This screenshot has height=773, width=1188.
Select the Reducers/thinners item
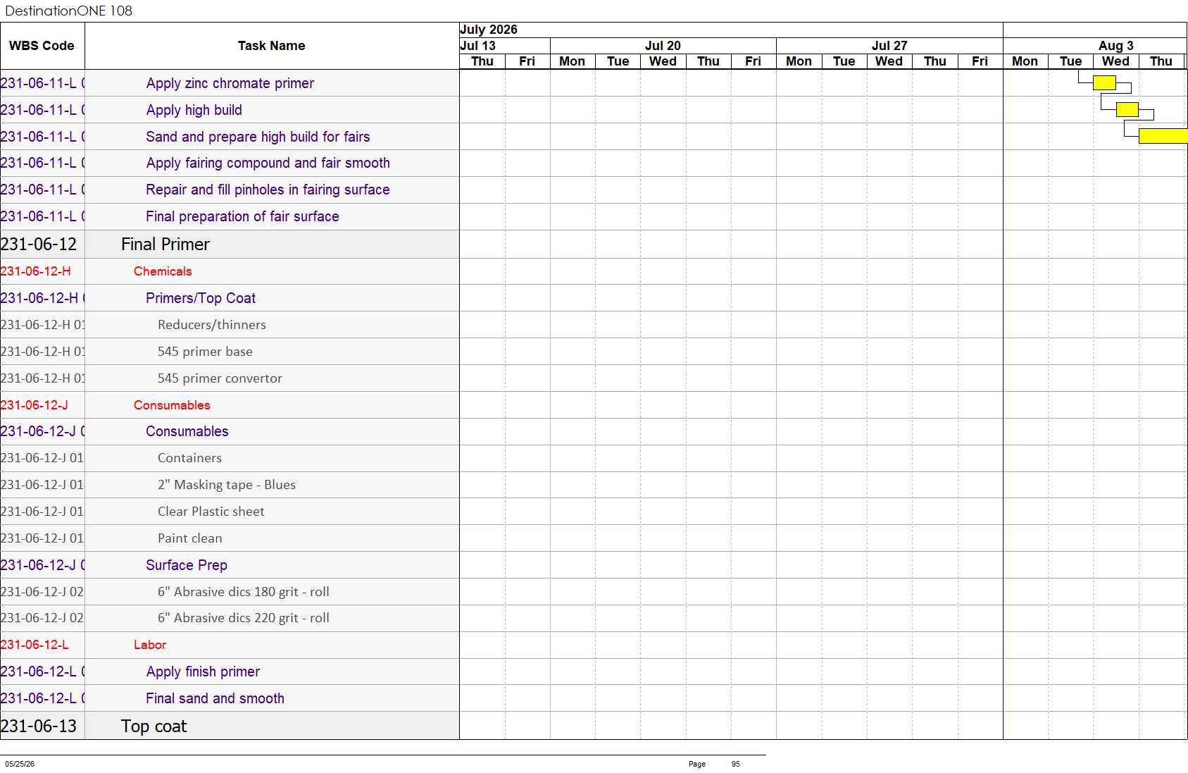212,325
